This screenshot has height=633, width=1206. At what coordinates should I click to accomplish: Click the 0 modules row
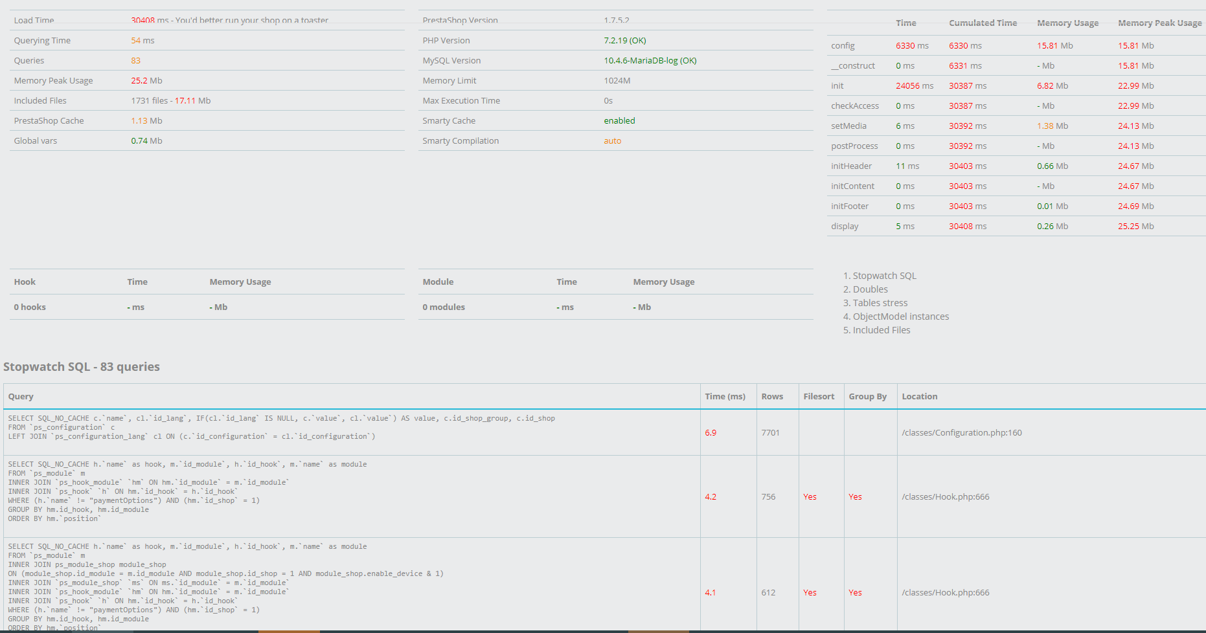615,307
